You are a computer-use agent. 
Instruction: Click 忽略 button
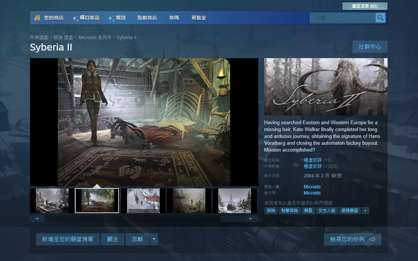pyautogui.click(x=137, y=239)
